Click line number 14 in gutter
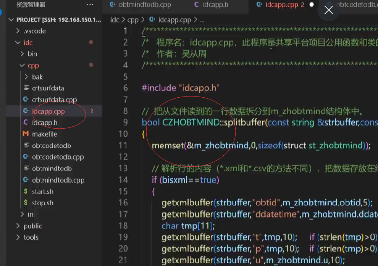This screenshot has width=378, height=266. (x=123, y=180)
